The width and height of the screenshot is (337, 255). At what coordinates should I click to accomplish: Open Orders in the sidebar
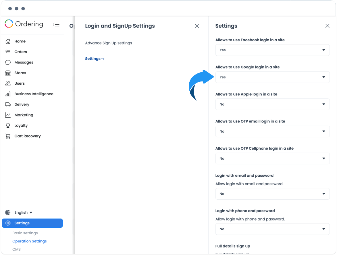point(21,52)
